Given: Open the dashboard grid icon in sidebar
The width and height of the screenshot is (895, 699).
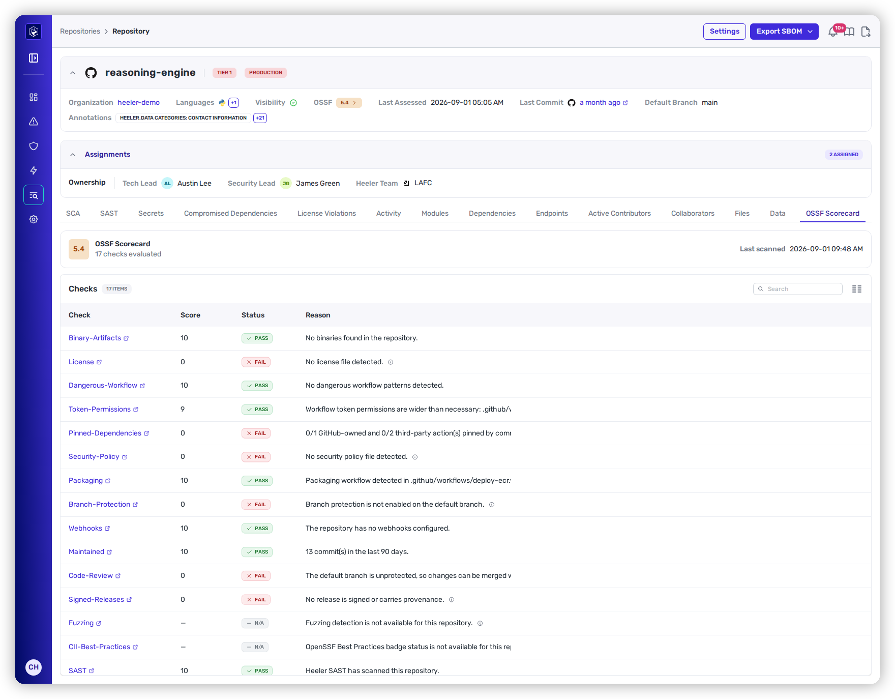Looking at the screenshot, I should tap(34, 97).
